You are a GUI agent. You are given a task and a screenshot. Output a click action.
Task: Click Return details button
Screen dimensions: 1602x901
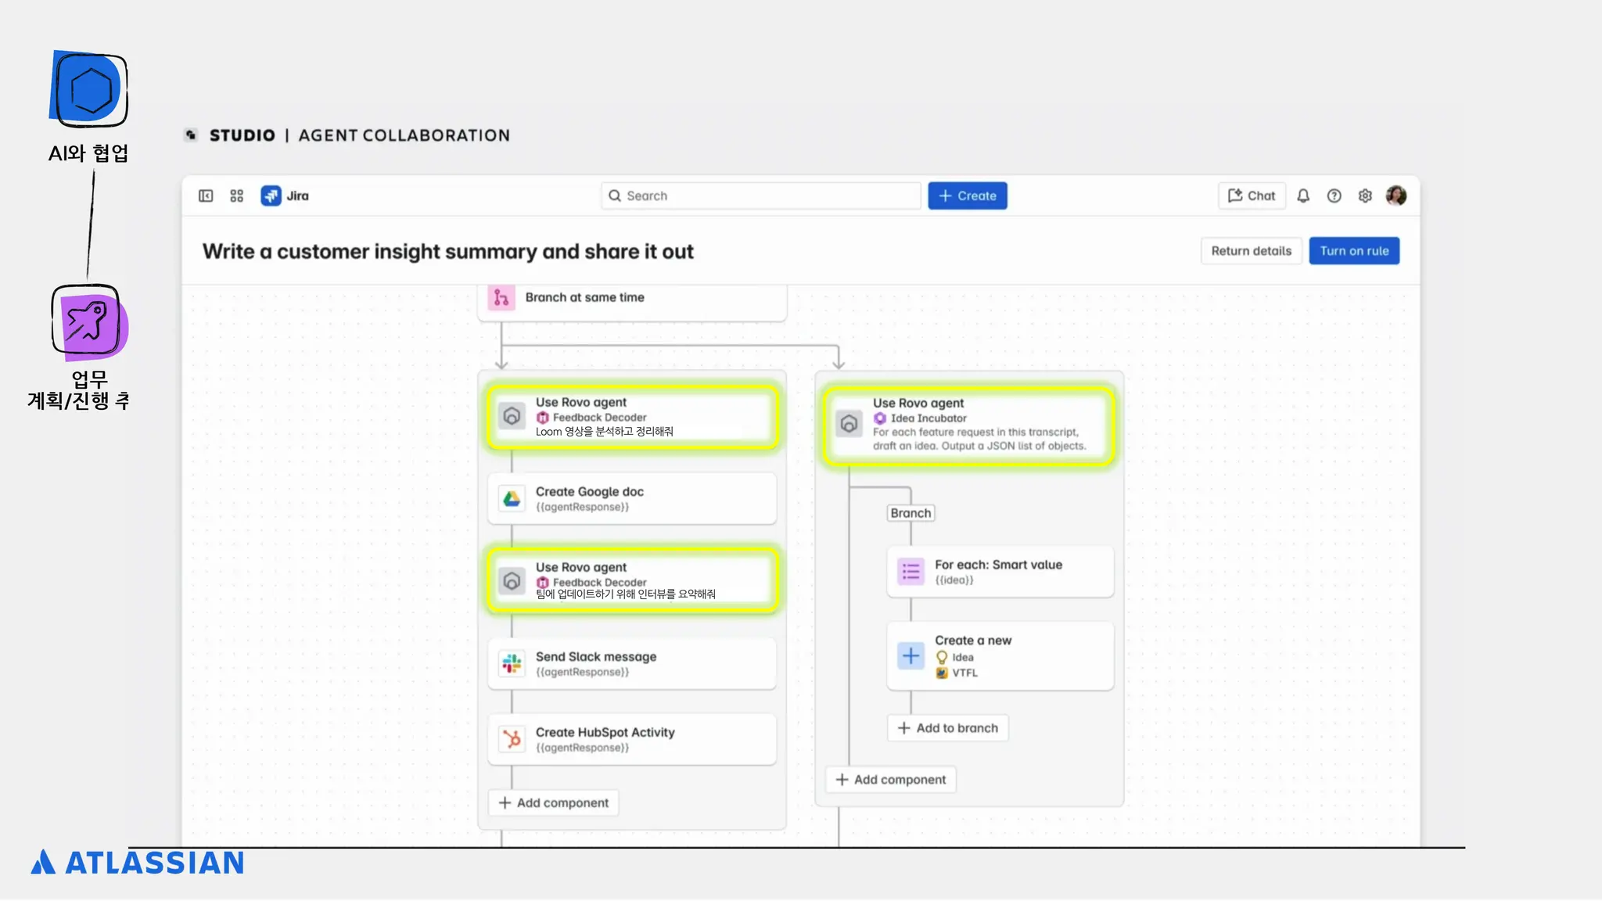tap(1251, 251)
